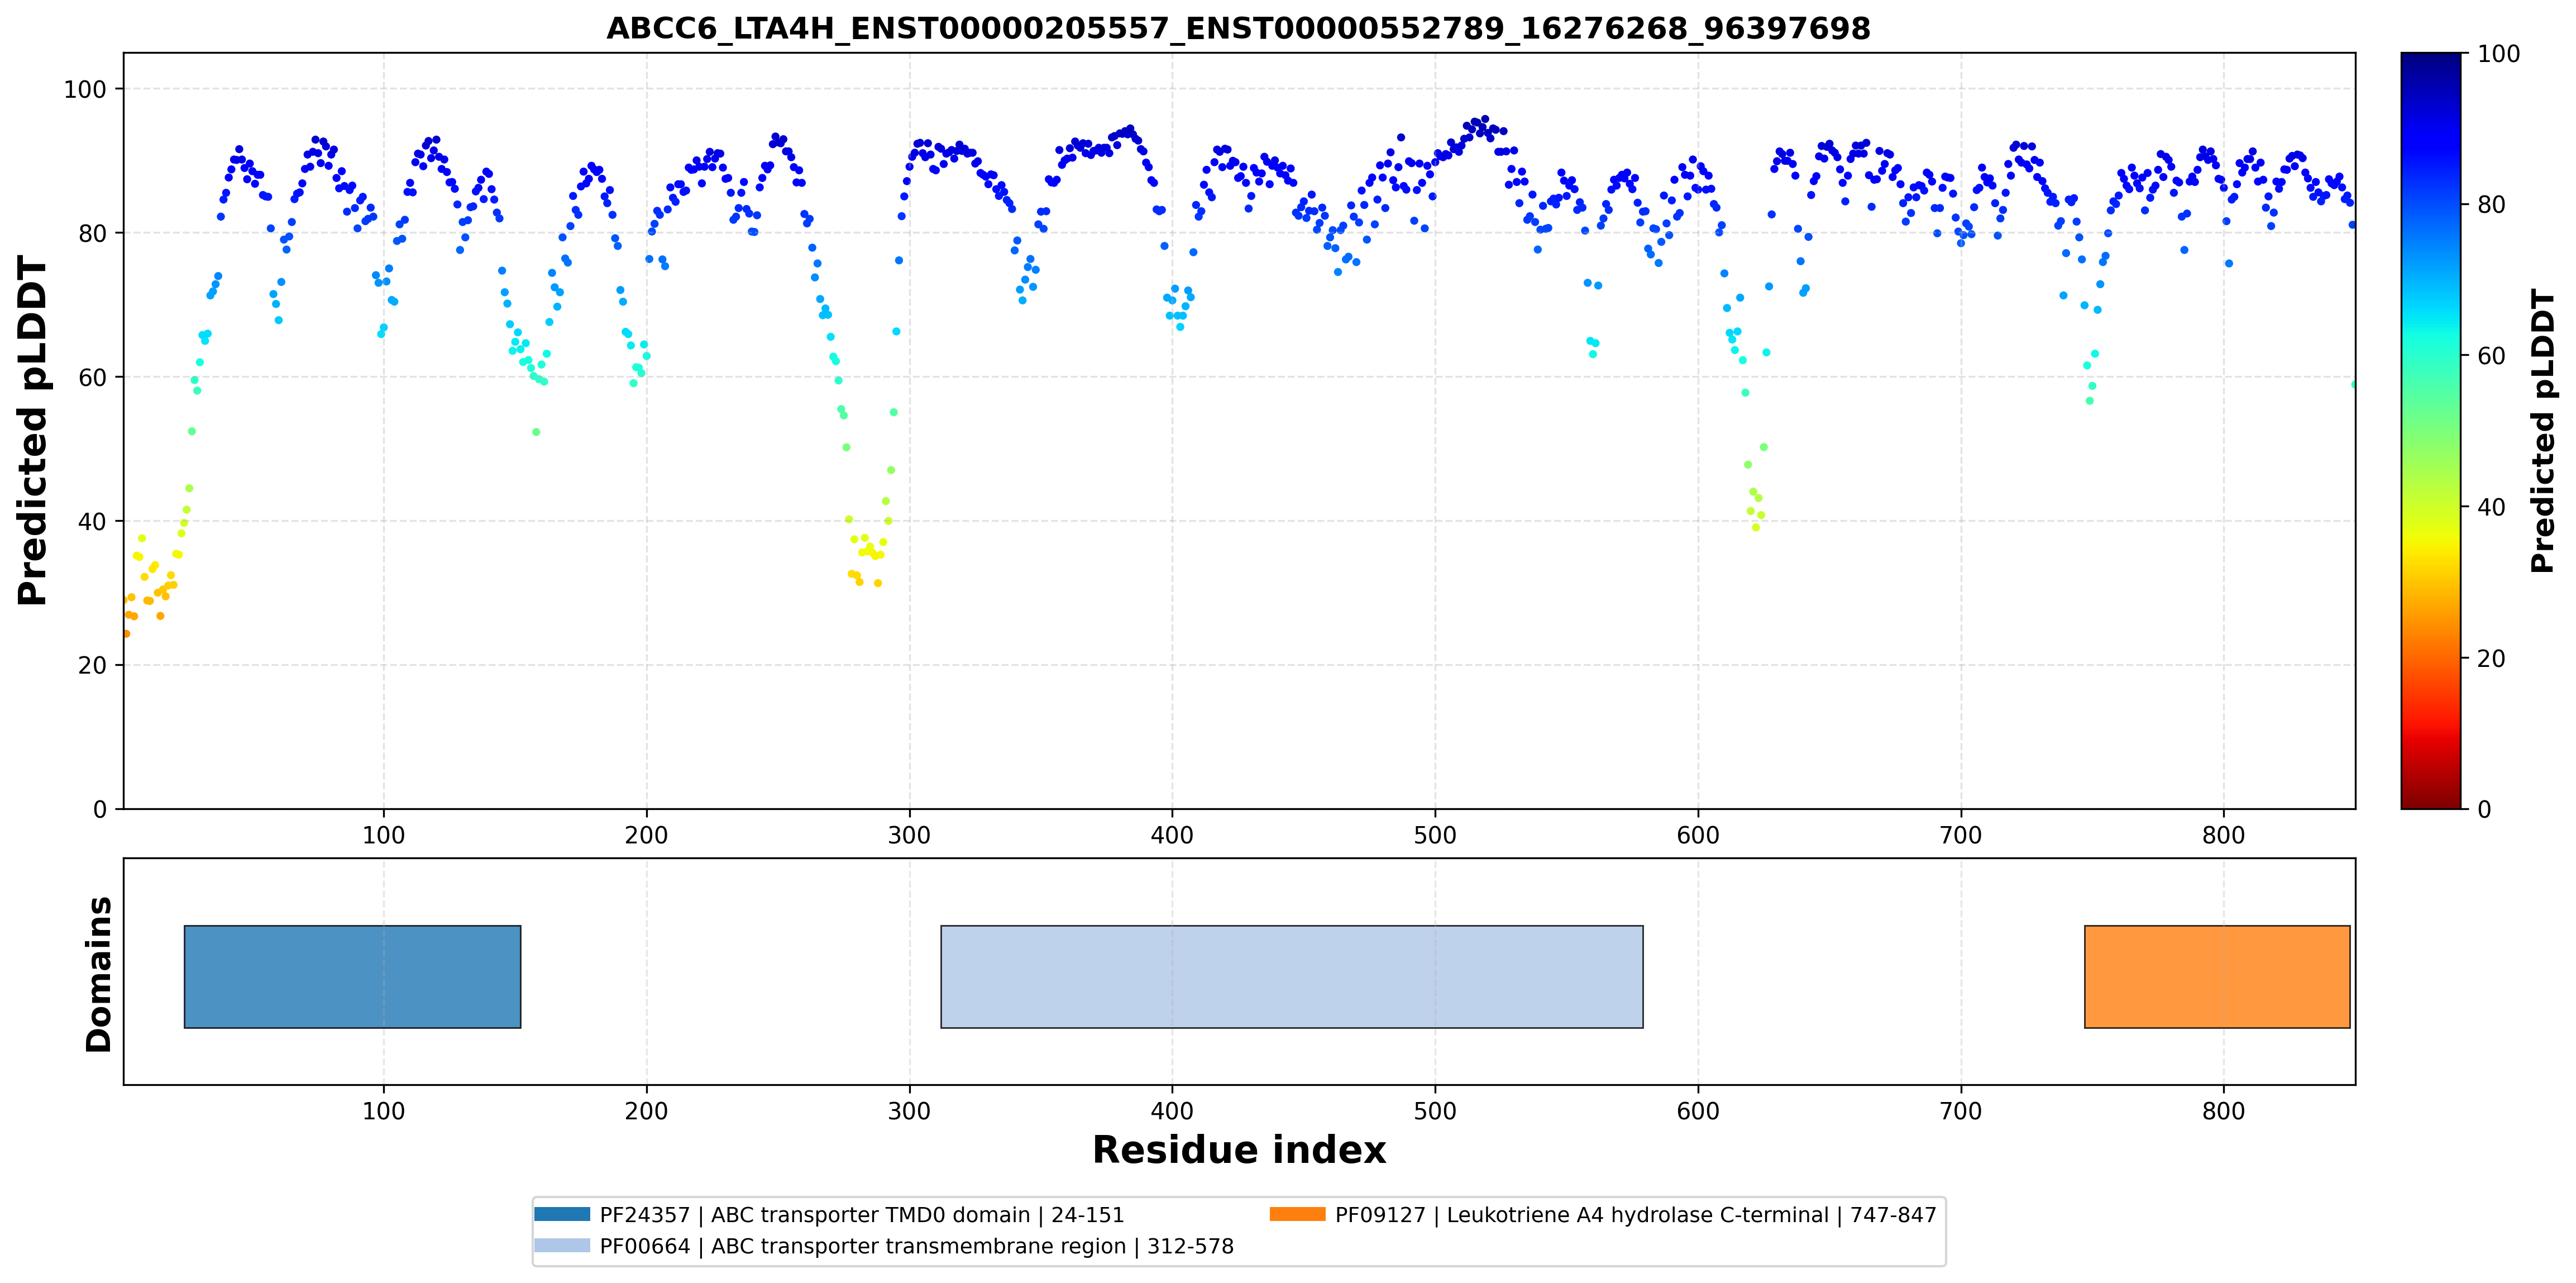Image resolution: width=2576 pixels, height=1283 pixels.
Task: Click the 0 tick on colorbar
Action: (x=2484, y=809)
